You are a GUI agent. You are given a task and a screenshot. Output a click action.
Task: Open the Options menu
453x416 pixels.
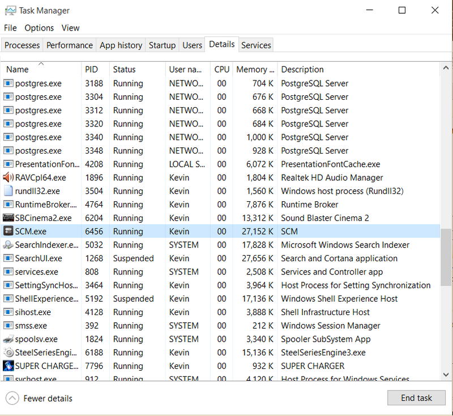point(39,28)
